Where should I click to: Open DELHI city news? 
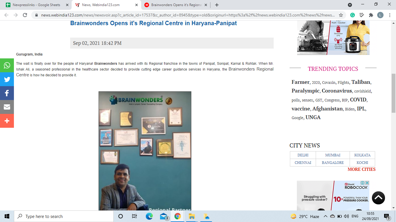(303, 155)
